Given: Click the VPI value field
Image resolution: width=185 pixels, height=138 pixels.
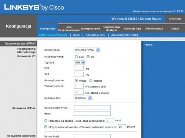Looking at the screenshot, I should (x=79, y=86).
